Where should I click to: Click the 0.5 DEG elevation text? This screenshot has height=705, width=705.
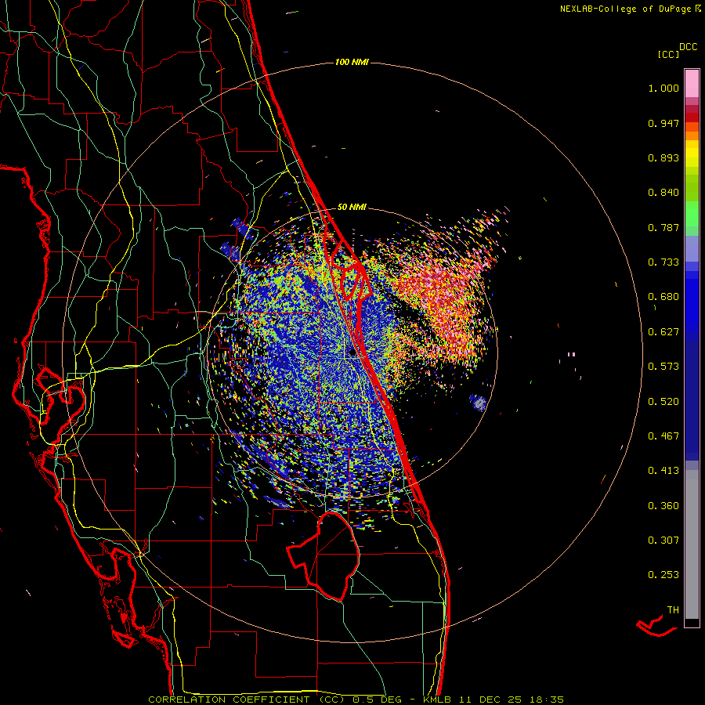(x=377, y=700)
